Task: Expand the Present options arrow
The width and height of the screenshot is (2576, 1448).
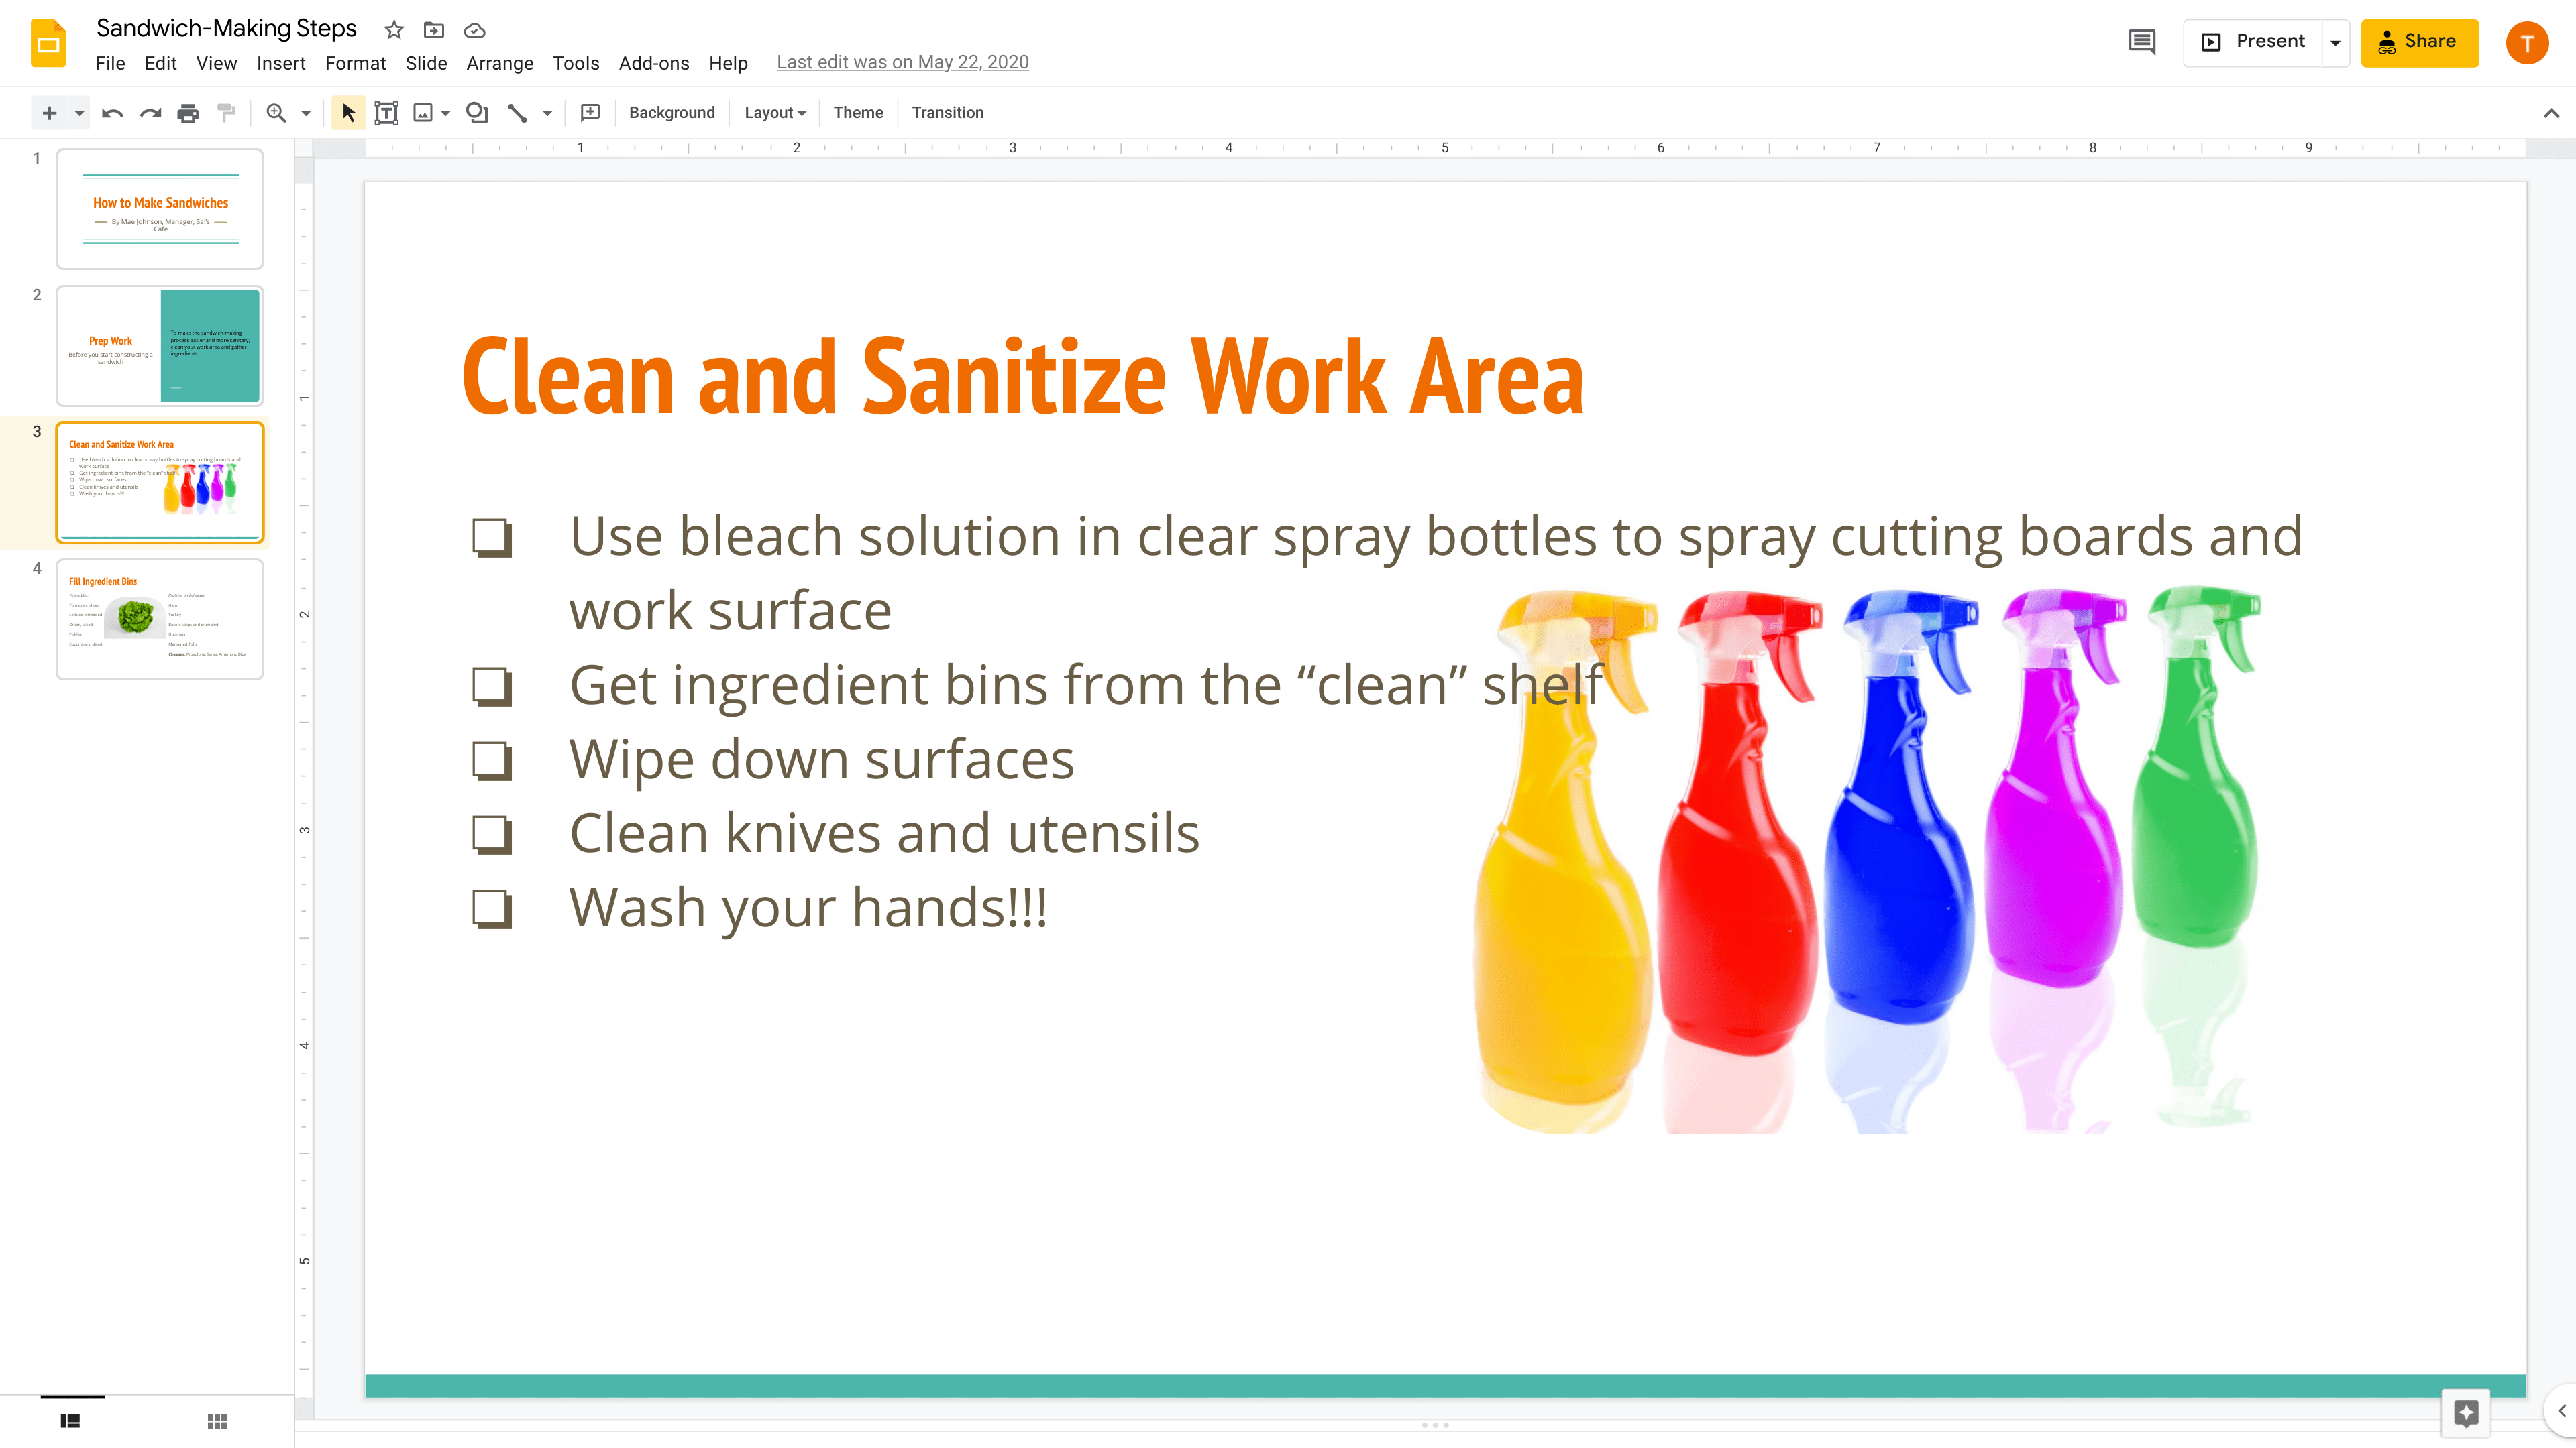Action: coord(2336,43)
